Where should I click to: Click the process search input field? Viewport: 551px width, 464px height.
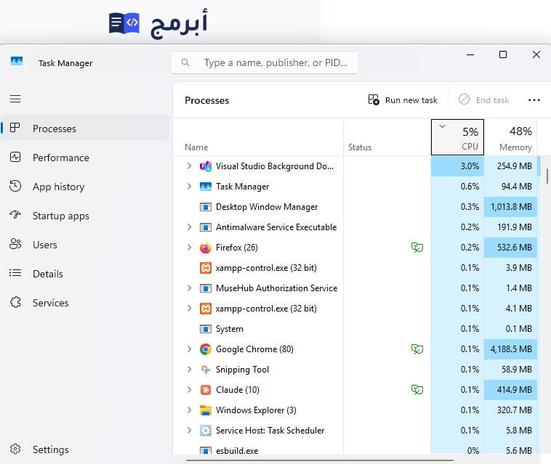pos(265,62)
